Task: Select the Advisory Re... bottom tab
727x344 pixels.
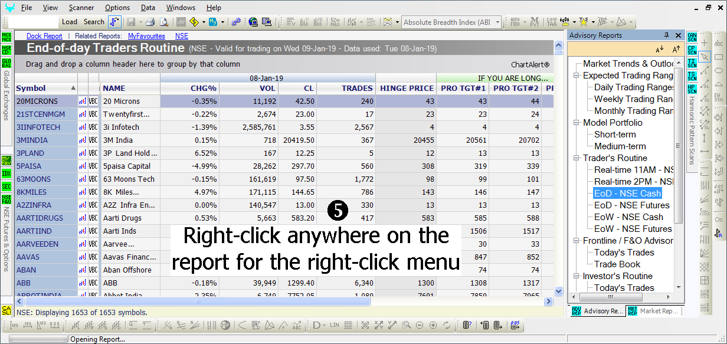Action: (x=597, y=311)
